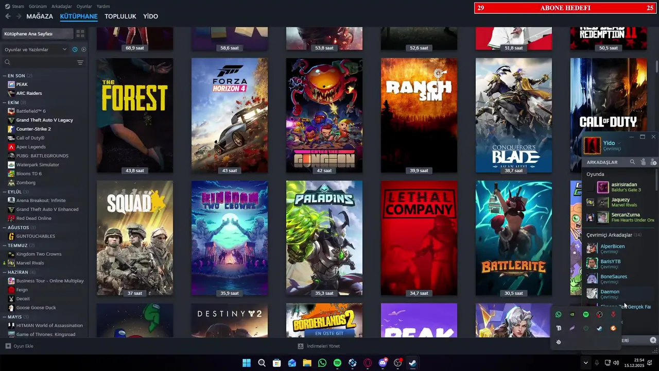
Task: Open Discord from the taskbar
Action: (x=383, y=363)
